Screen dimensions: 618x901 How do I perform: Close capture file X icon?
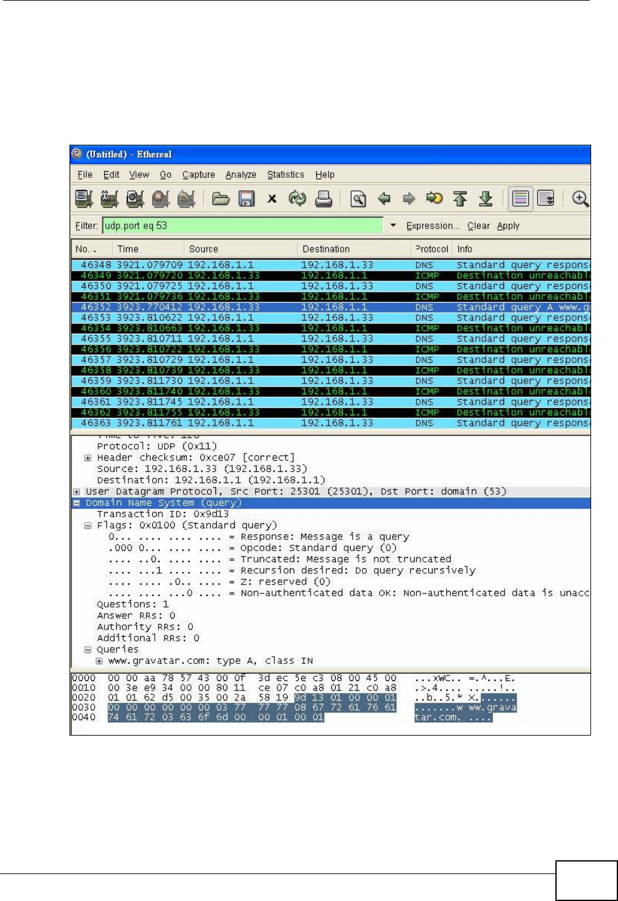(x=272, y=199)
